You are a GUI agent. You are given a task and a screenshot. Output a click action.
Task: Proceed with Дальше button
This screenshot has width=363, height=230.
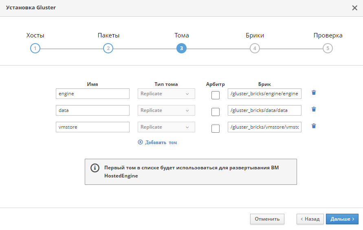(x=342, y=219)
